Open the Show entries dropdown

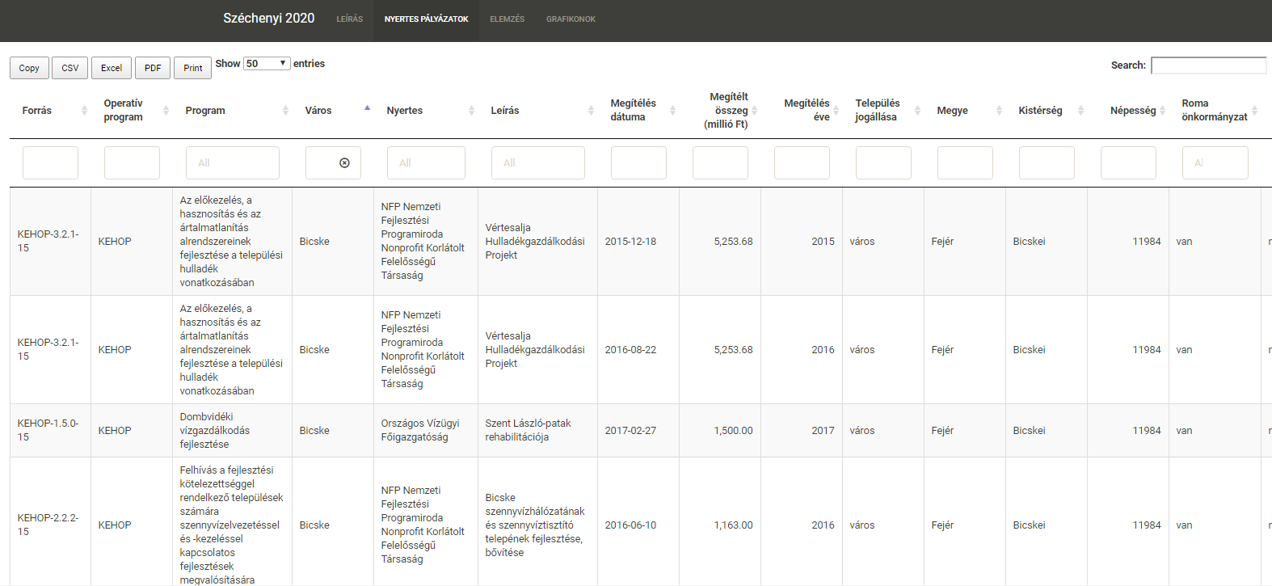pyautogui.click(x=267, y=64)
